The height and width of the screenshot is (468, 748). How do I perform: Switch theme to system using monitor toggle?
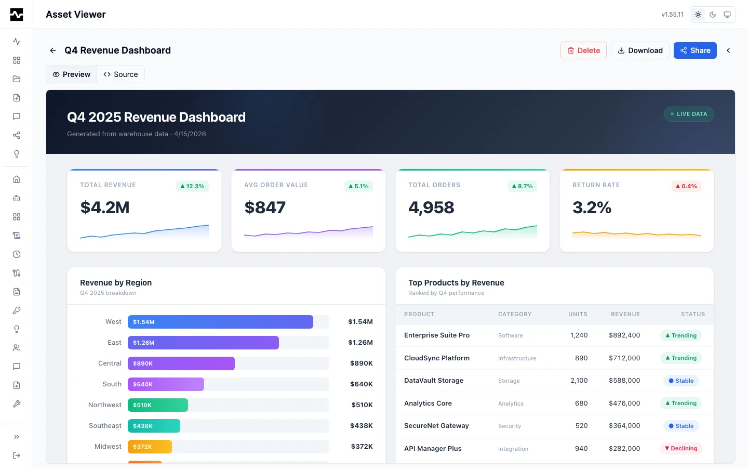click(x=727, y=15)
